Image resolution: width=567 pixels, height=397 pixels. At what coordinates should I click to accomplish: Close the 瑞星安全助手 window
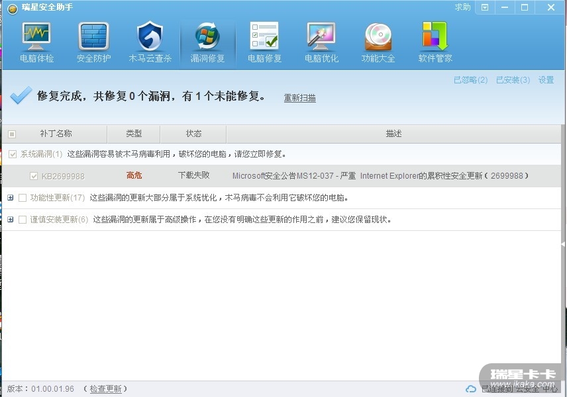550,7
